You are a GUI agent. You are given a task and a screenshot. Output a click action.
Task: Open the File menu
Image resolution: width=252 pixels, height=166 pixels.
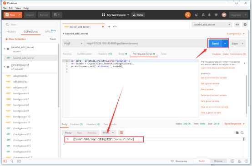5,8
